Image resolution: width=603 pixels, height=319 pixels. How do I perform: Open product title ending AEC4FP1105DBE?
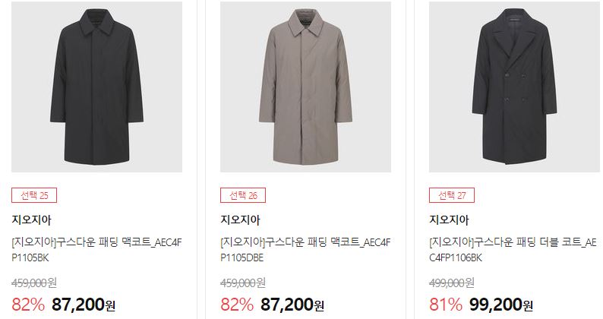point(305,250)
